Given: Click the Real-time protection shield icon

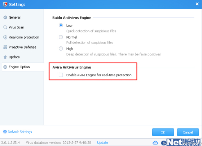Looking at the screenshot, I should 5,37.
